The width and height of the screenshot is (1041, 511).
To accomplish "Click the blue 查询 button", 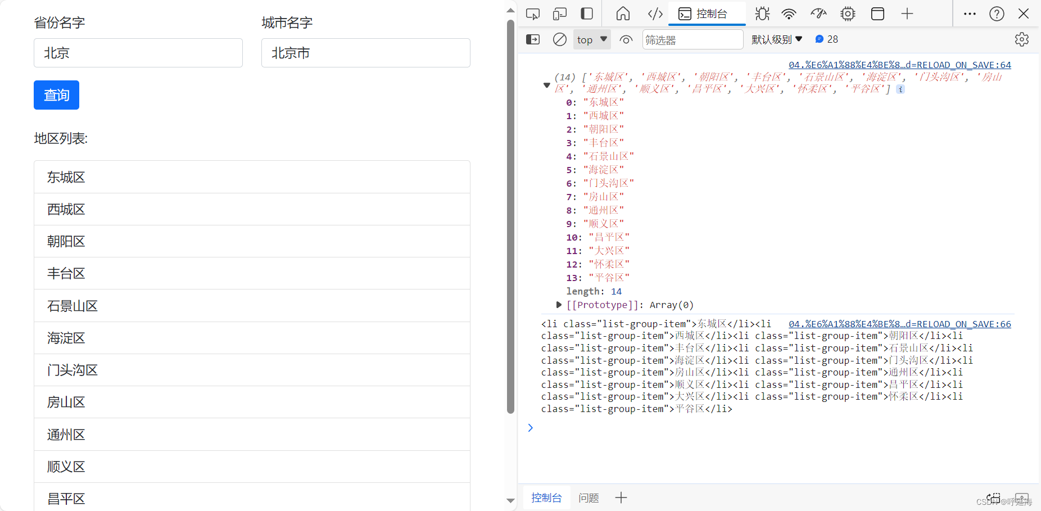I will point(56,95).
